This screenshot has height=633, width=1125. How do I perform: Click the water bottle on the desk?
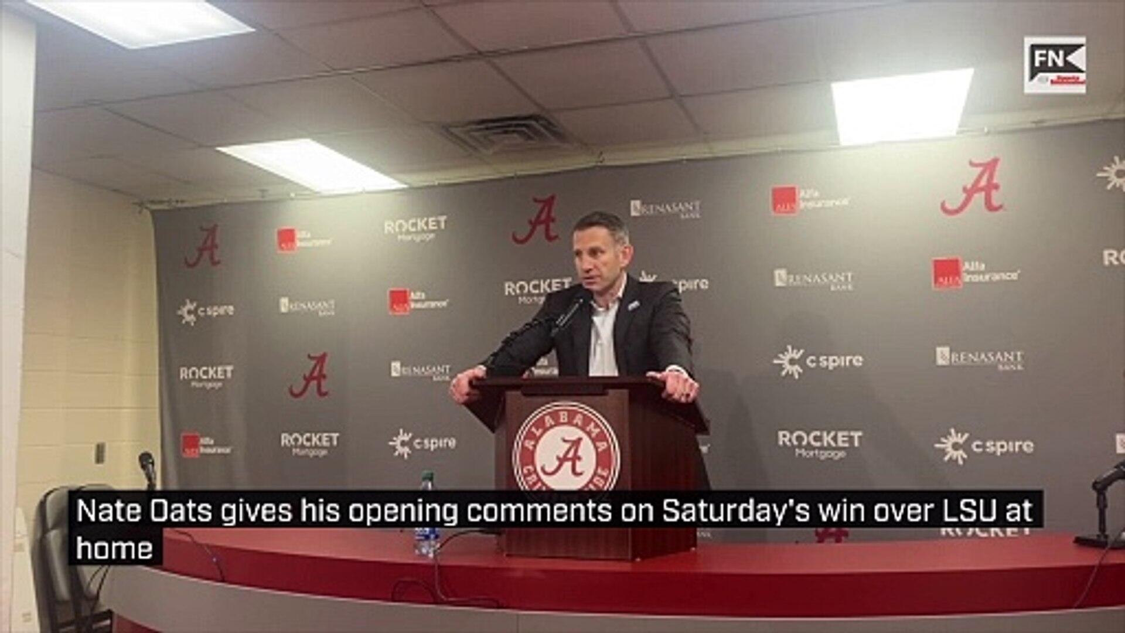[426, 515]
